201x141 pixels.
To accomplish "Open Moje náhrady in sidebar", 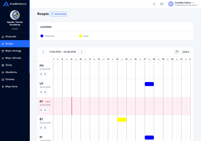I will pos(15,58).
